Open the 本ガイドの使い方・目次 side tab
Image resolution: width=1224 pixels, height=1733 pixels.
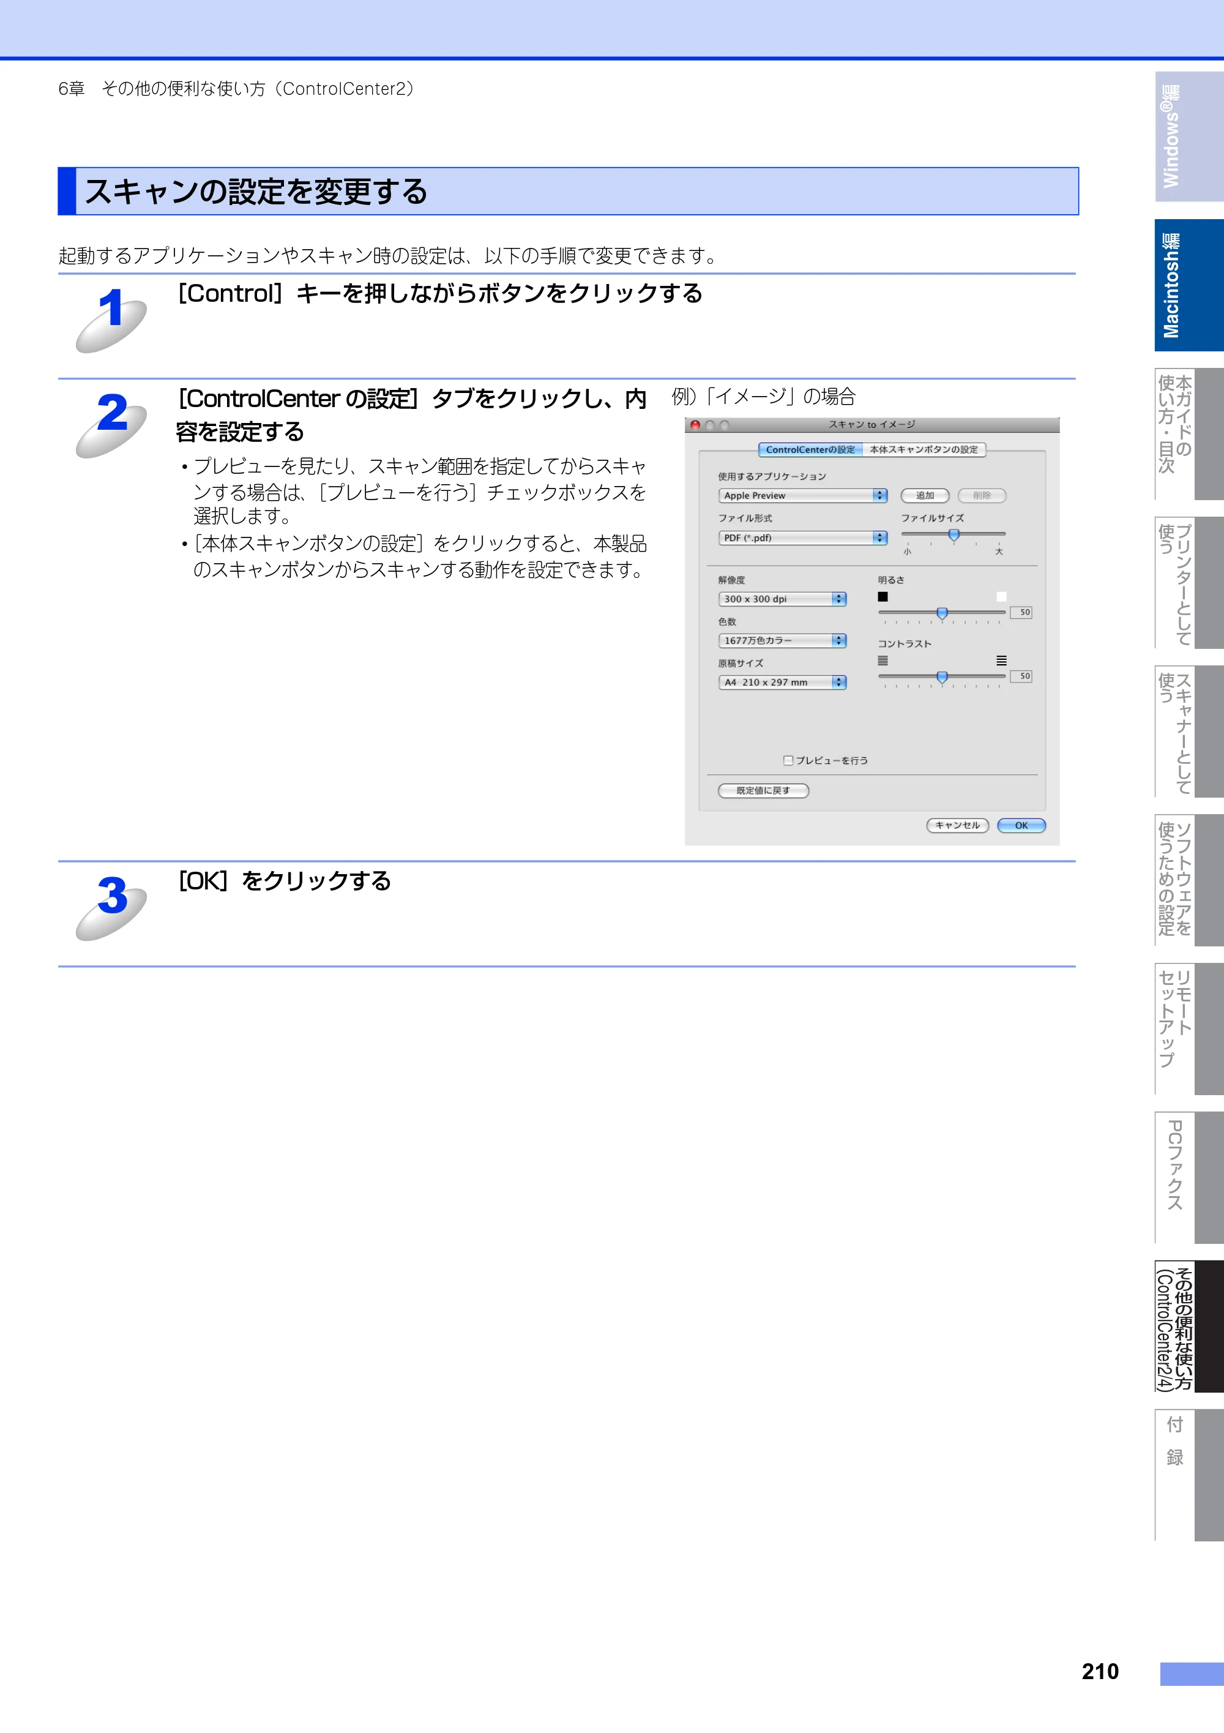pos(1189,434)
